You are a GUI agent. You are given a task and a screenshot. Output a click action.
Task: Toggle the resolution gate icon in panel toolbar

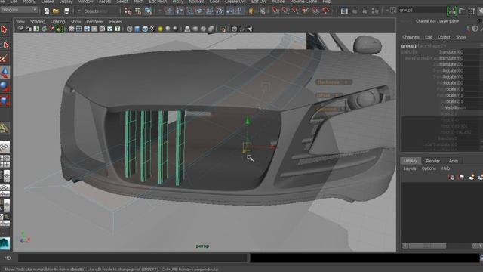[87, 29]
